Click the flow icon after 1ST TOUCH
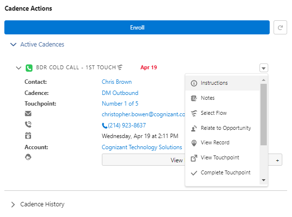 pyautogui.click(x=120, y=67)
